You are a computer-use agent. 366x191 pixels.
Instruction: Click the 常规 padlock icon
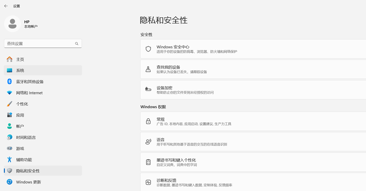coord(148,121)
